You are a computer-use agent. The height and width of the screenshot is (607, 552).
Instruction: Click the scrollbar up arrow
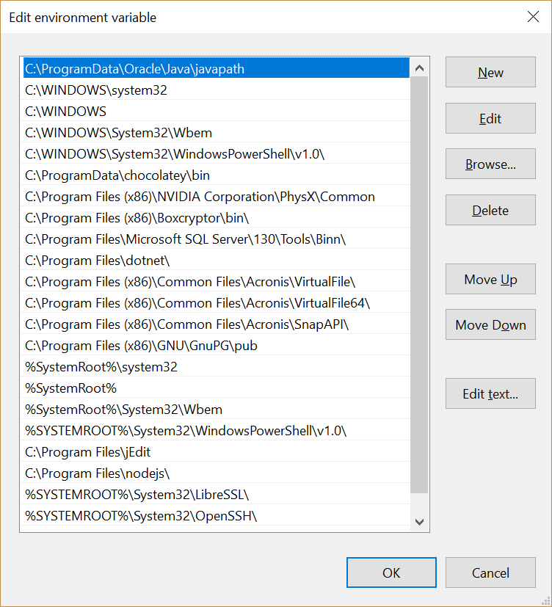click(419, 69)
